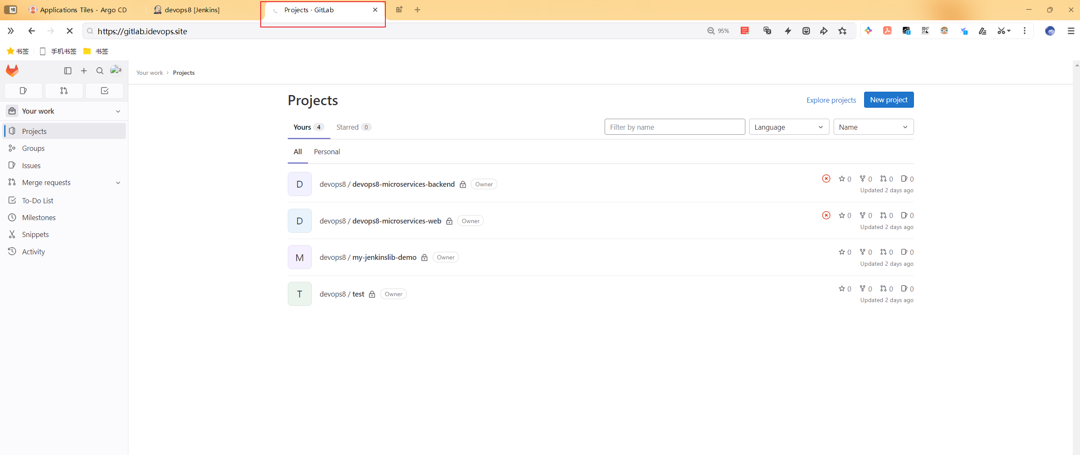Open Milestones in the sidebar
Viewport: 1080px width, 455px height.
tap(64, 218)
